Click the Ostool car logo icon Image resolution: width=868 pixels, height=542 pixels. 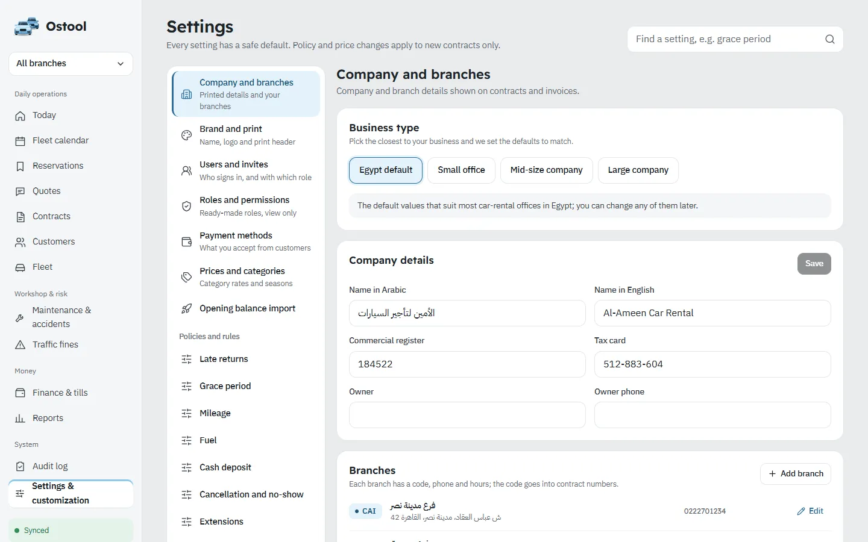click(x=27, y=26)
